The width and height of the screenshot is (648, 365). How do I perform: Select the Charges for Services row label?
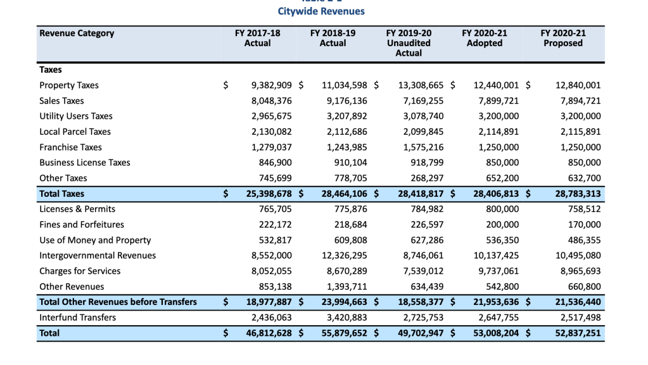point(80,271)
